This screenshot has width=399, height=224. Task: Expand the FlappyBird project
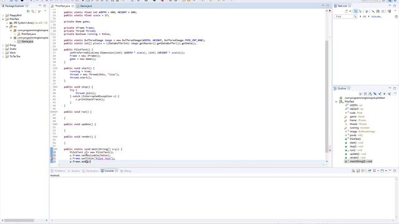3,15
